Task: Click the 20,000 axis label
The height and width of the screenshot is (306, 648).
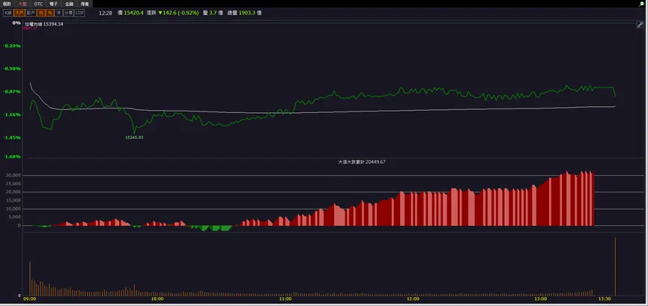Action: coord(13,192)
